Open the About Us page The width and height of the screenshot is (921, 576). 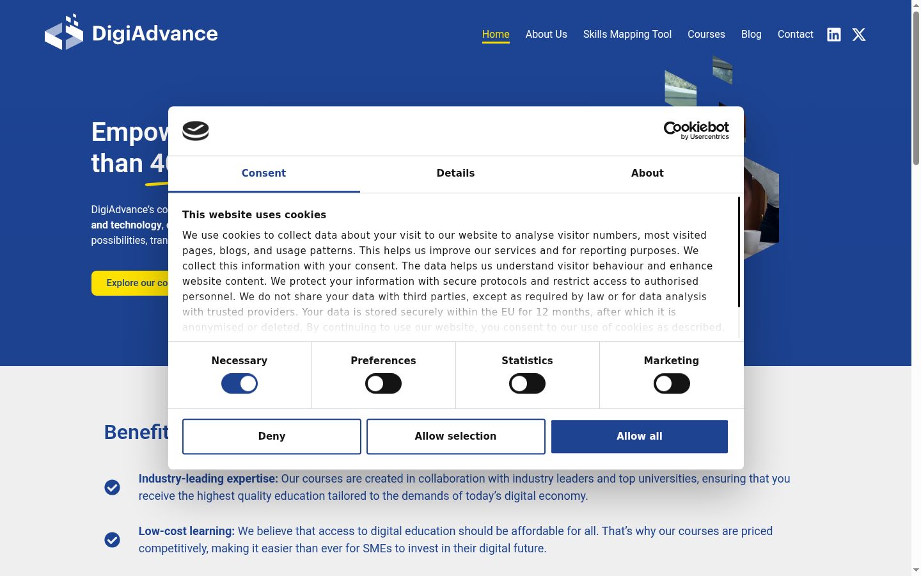546,35
